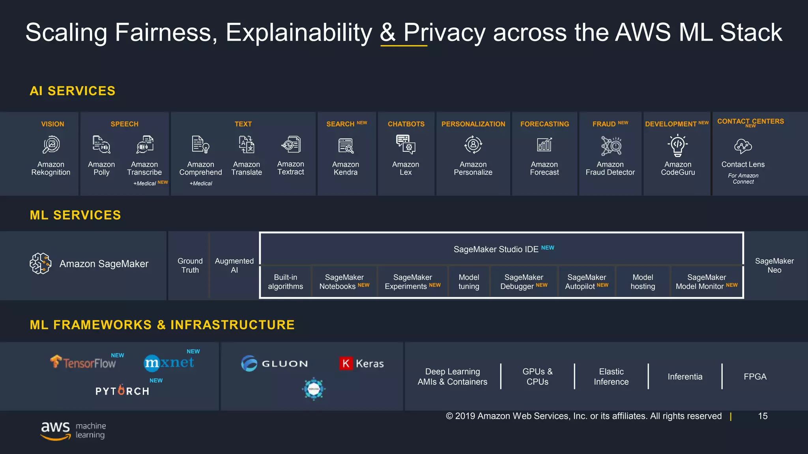Click the For Amazon Connect subtitle
Viewport: 808px width, 454px height.
(743, 179)
